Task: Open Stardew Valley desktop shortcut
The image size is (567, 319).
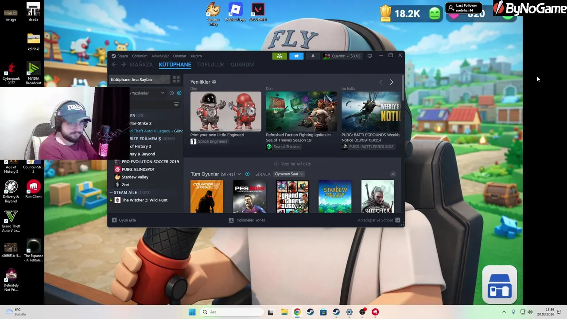Action: click(x=213, y=13)
